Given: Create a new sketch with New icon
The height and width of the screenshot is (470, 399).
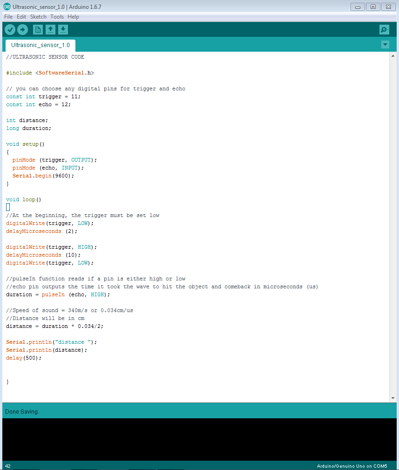Looking at the screenshot, I should 38,30.
